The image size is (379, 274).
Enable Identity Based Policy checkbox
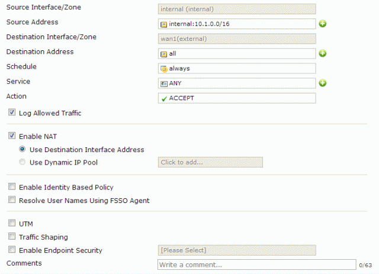tap(12, 187)
